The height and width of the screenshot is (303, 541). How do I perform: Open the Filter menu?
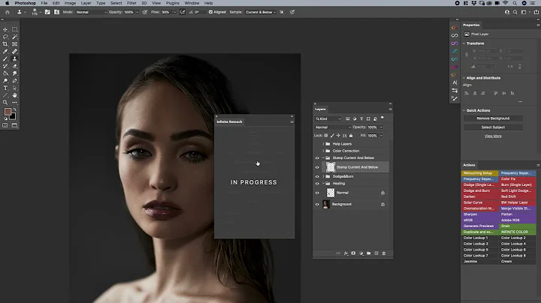tap(131, 3)
